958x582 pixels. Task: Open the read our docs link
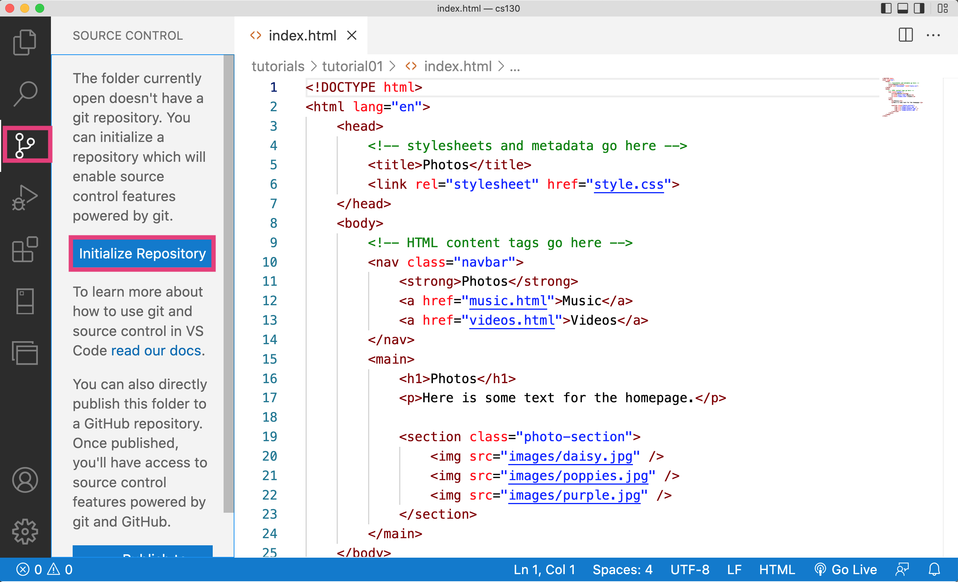click(156, 350)
